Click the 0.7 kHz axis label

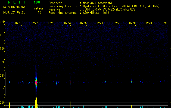tap(2, 89)
